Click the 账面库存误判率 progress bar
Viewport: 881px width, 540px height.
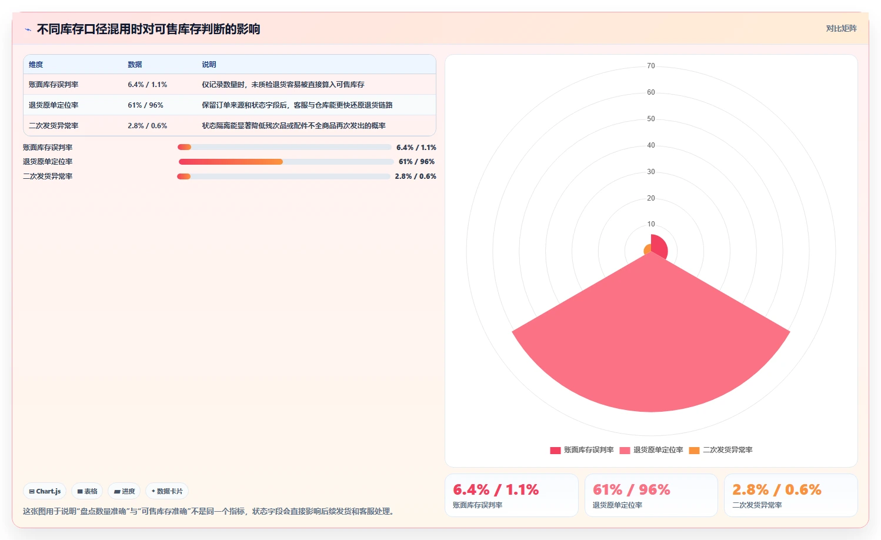tap(284, 147)
